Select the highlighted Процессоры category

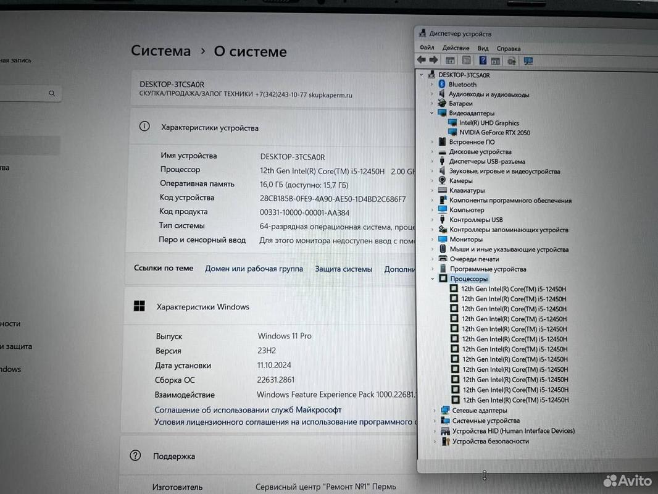coord(469,278)
